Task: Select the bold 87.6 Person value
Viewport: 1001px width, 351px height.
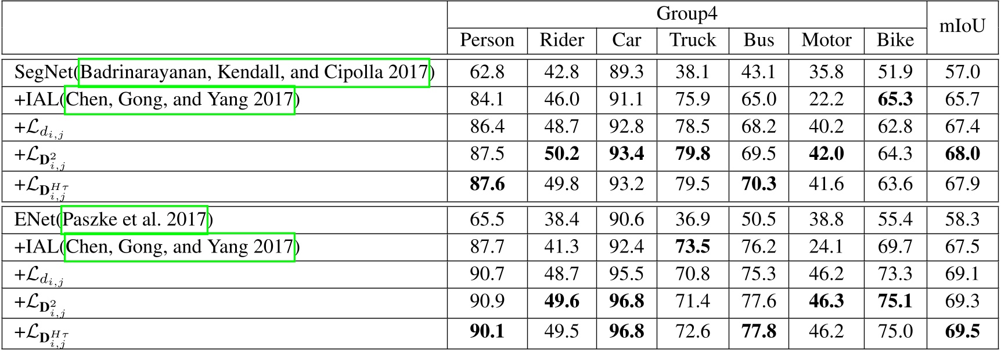Action: point(487,184)
